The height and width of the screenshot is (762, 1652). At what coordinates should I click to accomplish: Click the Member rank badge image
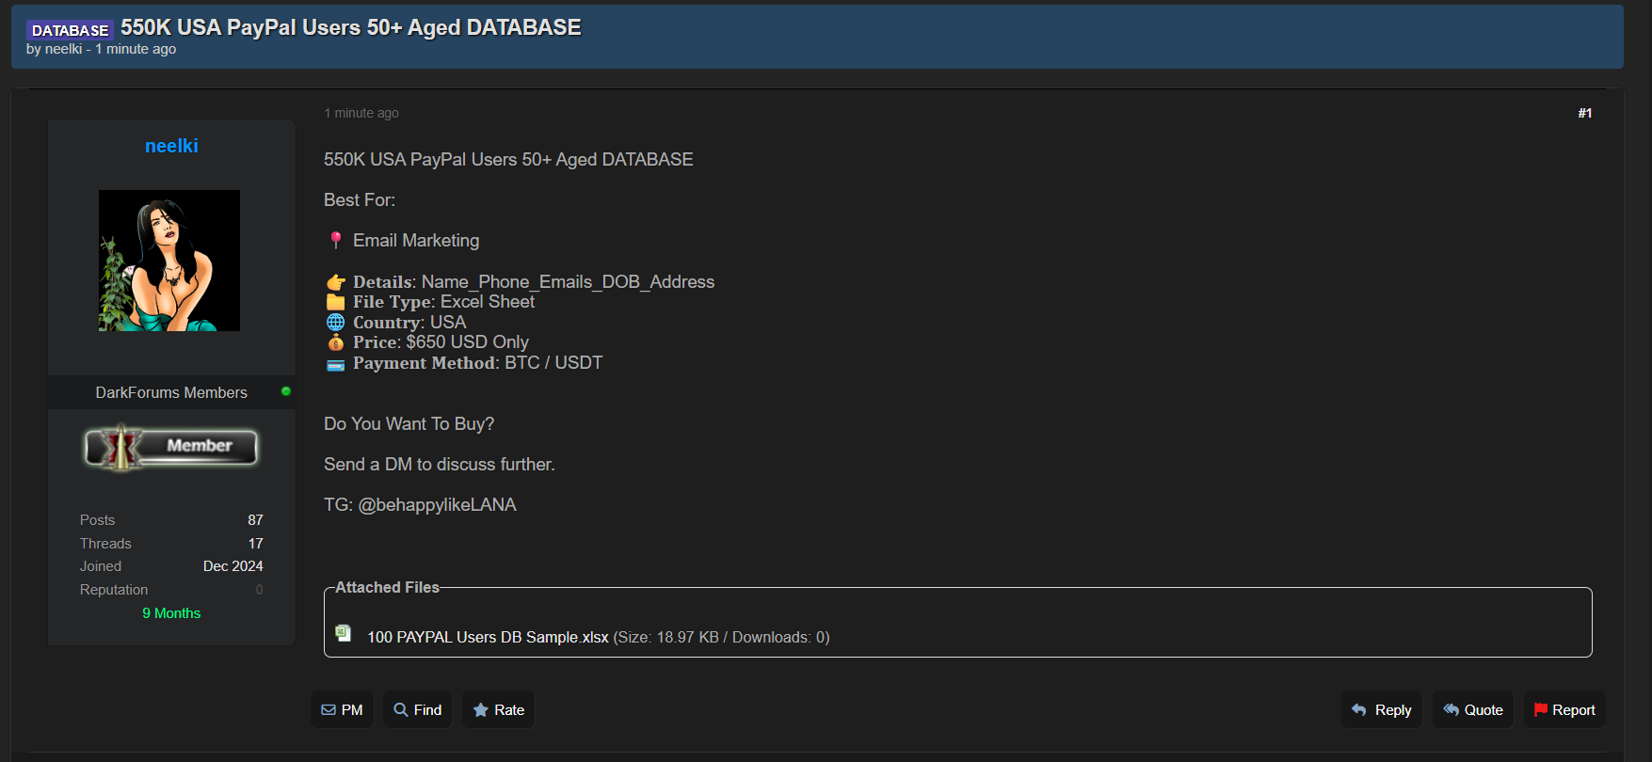(171, 447)
